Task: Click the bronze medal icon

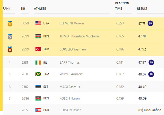Action: [x=10, y=49]
